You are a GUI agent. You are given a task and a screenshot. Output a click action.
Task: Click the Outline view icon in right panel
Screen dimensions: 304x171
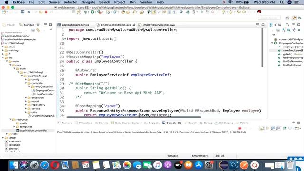[x=271, y=25]
